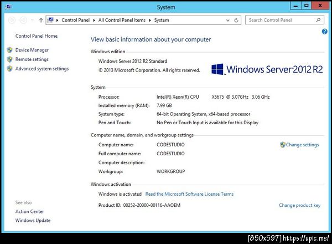Maximize the System window
332x244 pixels.
tap(306, 6)
